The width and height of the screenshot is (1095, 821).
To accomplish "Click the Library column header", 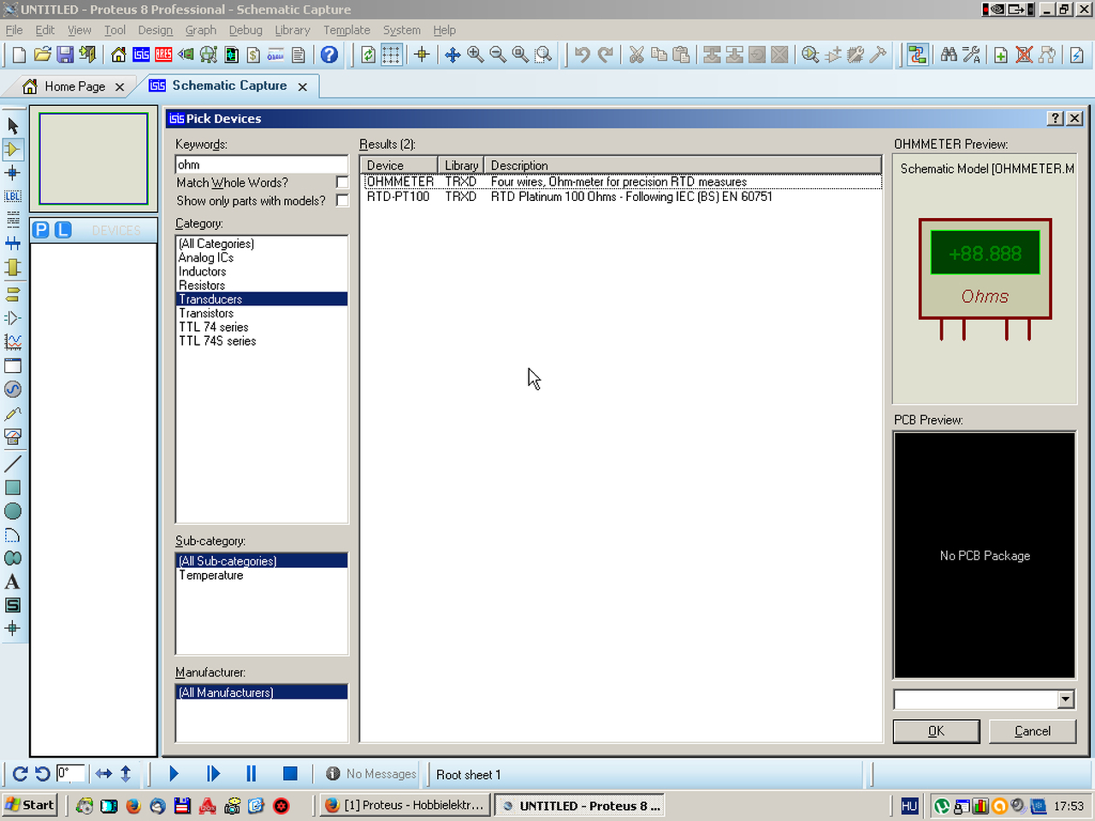I will pyautogui.click(x=461, y=165).
